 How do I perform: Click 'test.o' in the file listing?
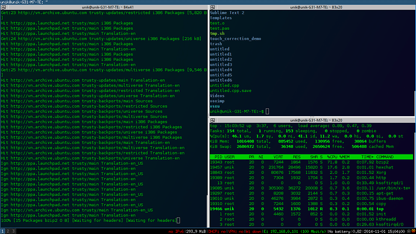click(217, 23)
